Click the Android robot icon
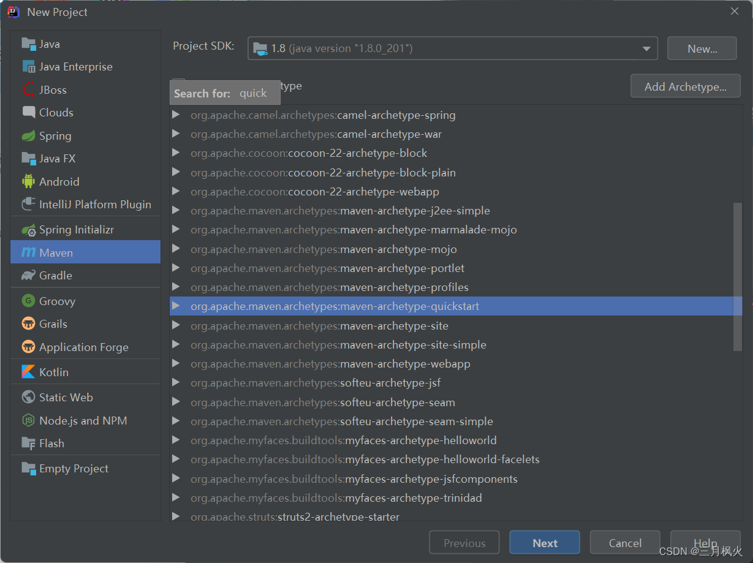753x563 pixels. coord(29,181)
